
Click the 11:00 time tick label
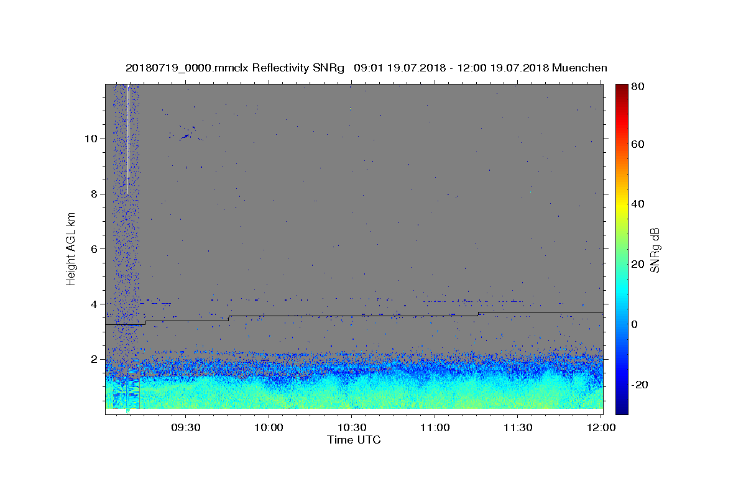point(435,428)
